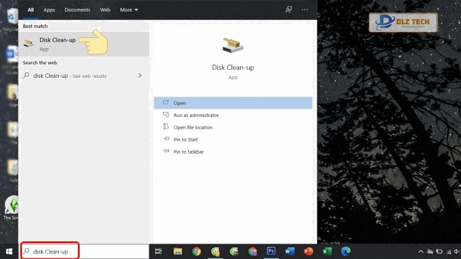Select Run as administrator
Screen dimensions: 461x259
click(196, 115)
